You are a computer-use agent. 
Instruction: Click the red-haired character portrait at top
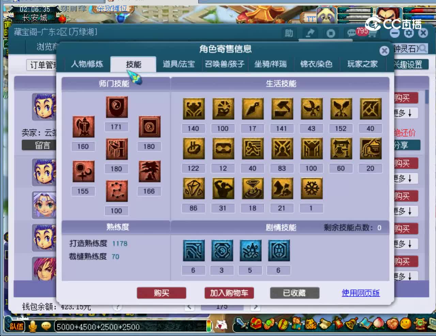389,15
